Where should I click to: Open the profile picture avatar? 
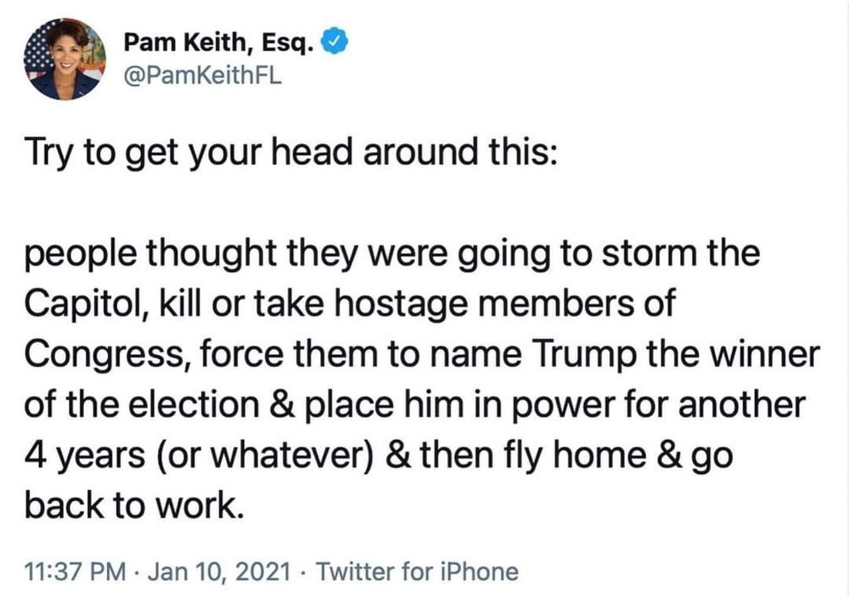pos(65,59)
